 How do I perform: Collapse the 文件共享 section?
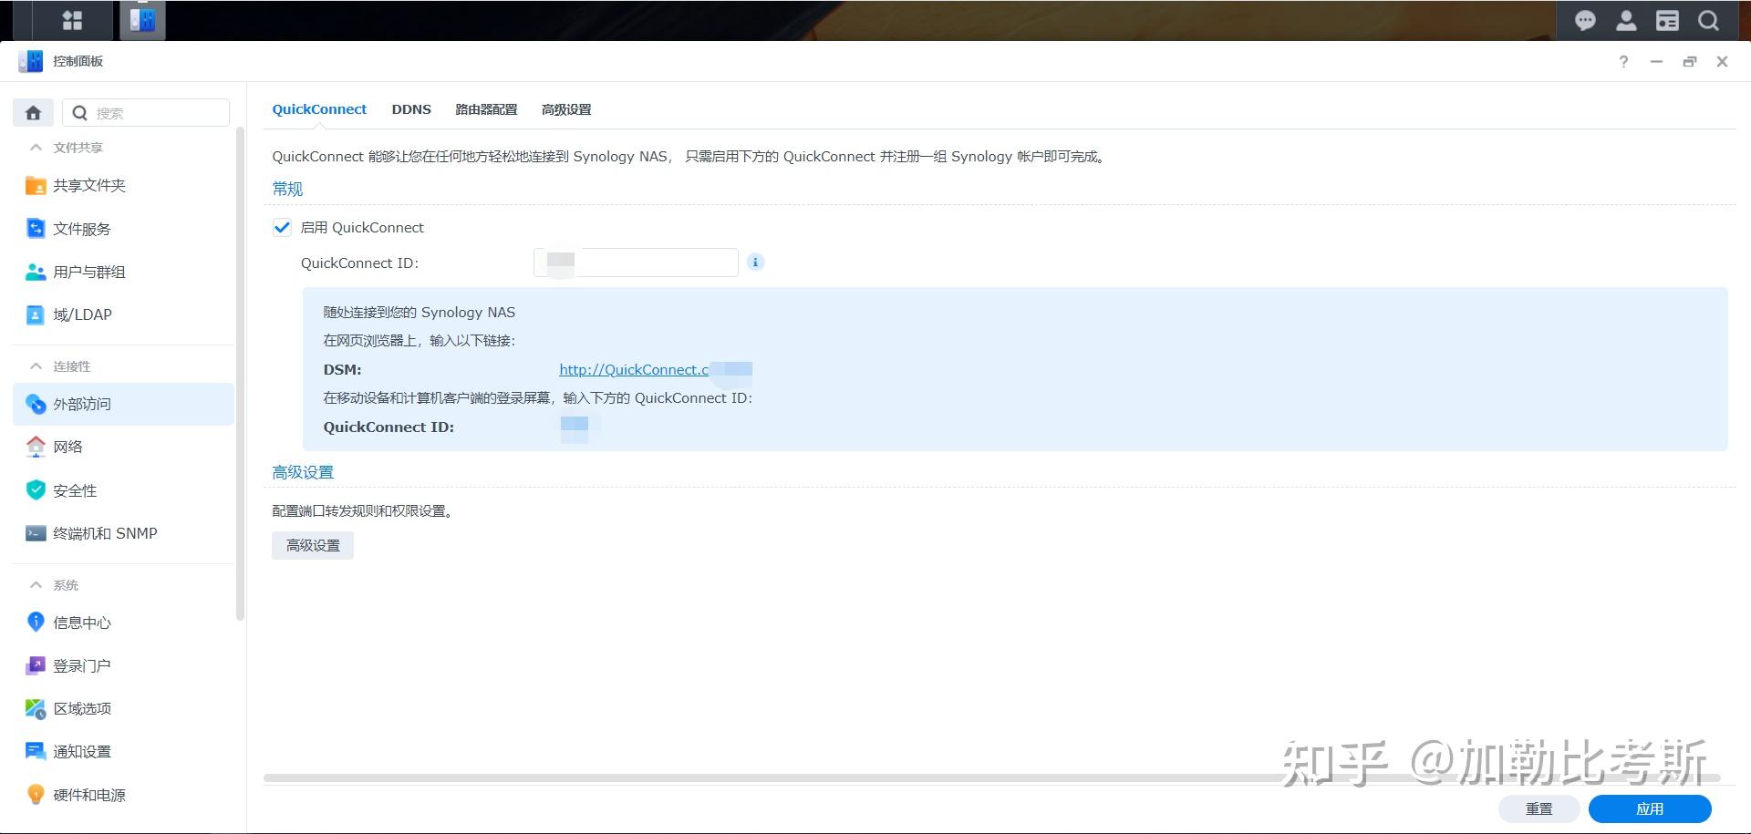click(36, 148)
